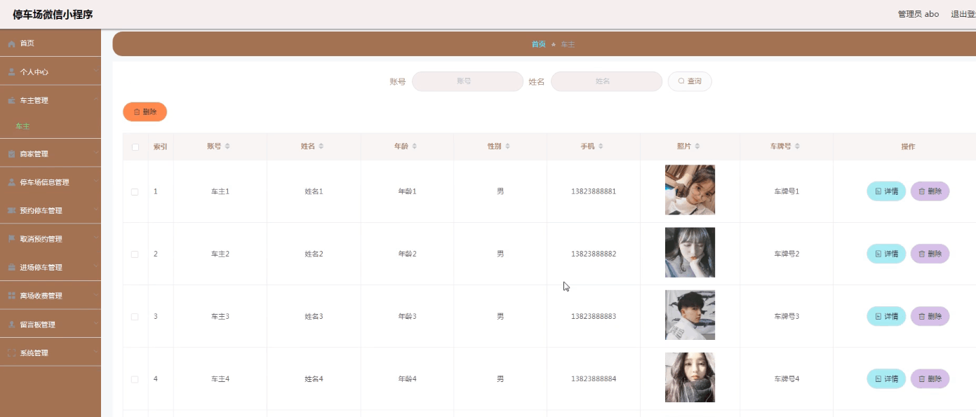This screenshot has height=417, width=976.
Task: Click the 车牌号2 cell
Action: 787,254
